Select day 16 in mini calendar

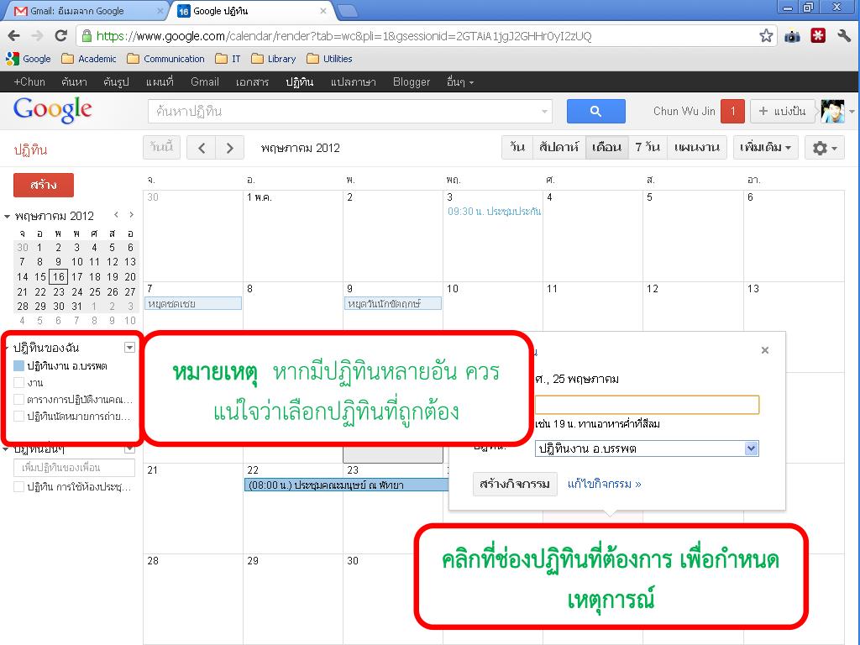coord(58,277)
